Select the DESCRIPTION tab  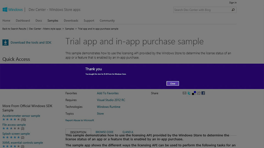point(78,132)
